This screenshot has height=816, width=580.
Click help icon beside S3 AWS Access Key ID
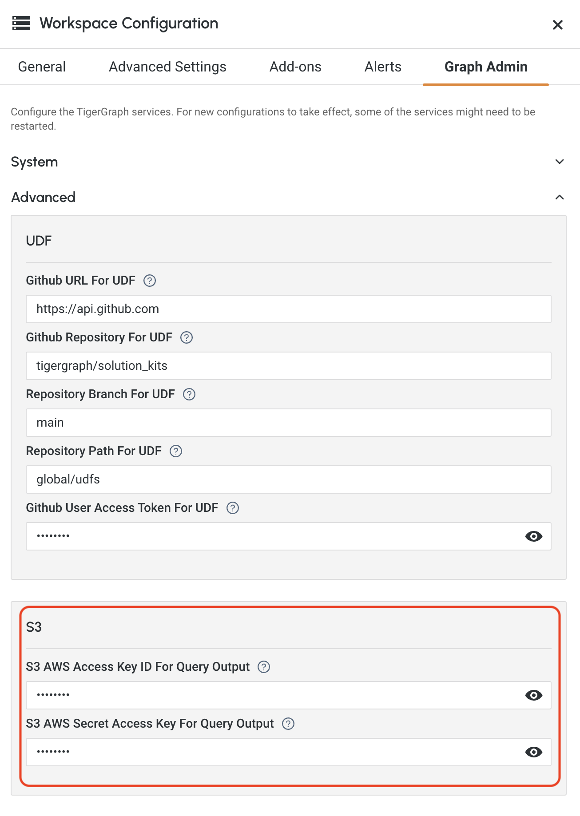pyautogui.click(x=264, y=667)
